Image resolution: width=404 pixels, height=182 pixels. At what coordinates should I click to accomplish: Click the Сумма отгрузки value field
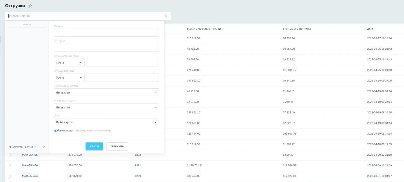click(123, 78)
